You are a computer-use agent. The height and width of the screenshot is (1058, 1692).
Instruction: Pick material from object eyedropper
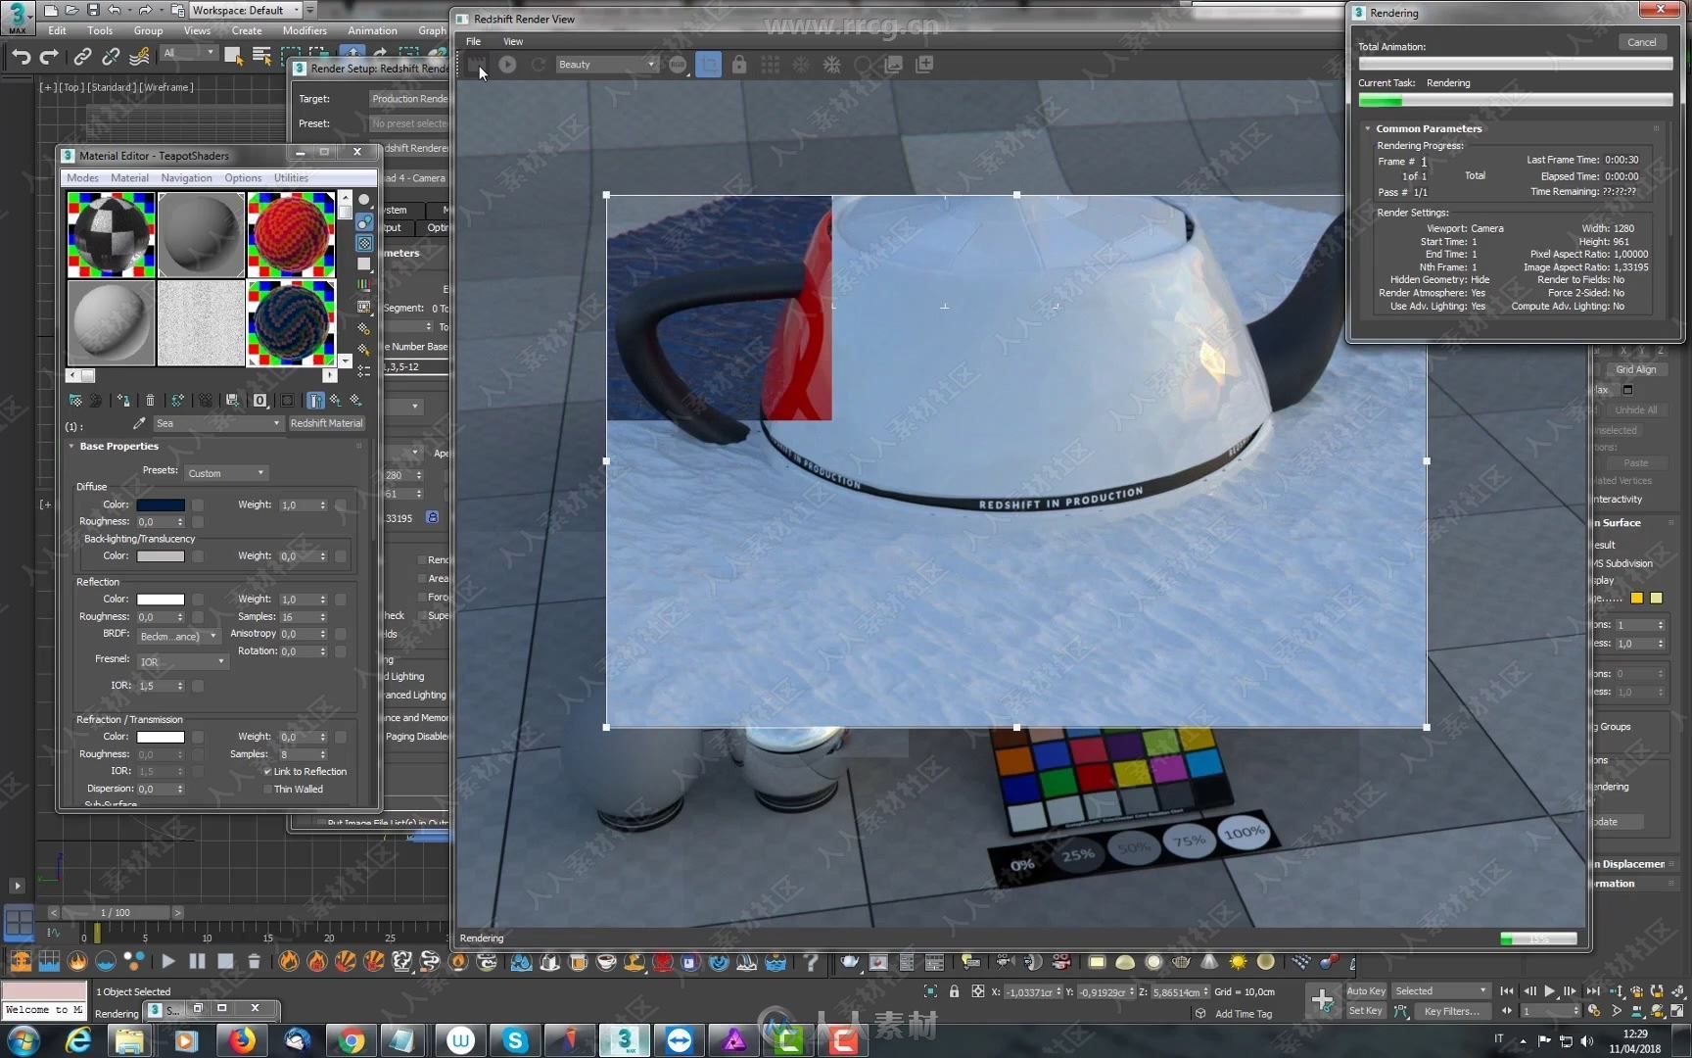139,423
